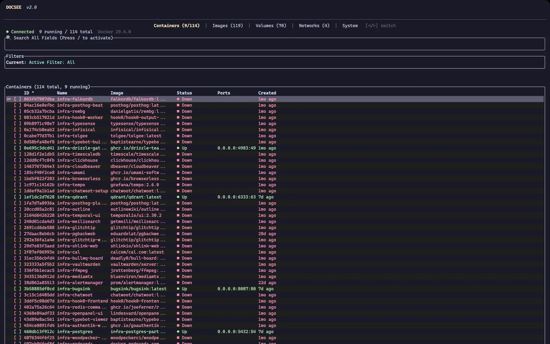Viewport: 550px width, 344px height.
Task: Switch to the Images (119) tab
Action: coord(228,25)
